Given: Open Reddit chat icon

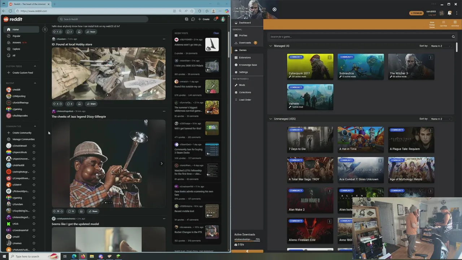Looking at the screenshot, I should tap(193, 19).
